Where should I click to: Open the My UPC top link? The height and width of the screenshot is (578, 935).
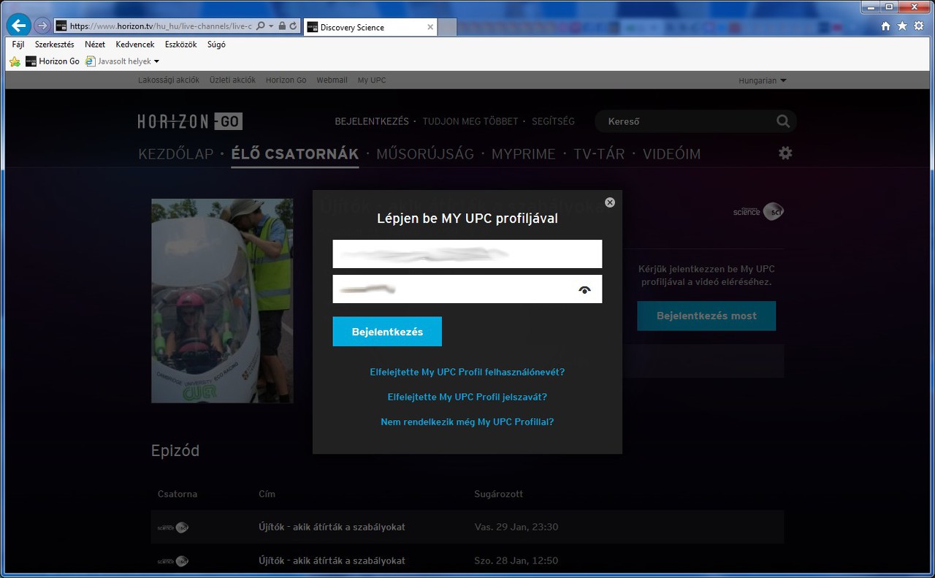372,80
